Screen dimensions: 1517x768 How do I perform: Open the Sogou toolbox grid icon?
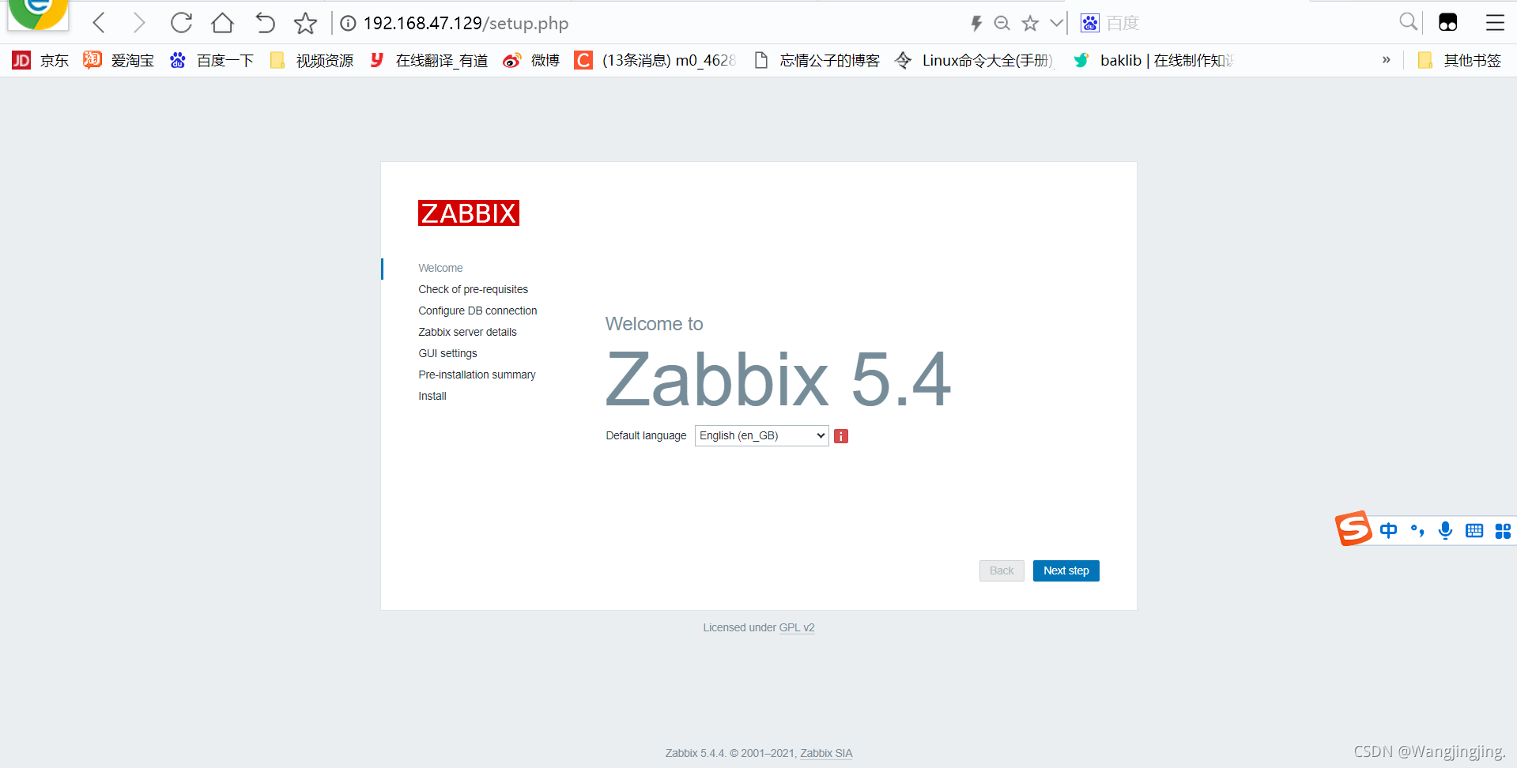[x=1503, y=531]
